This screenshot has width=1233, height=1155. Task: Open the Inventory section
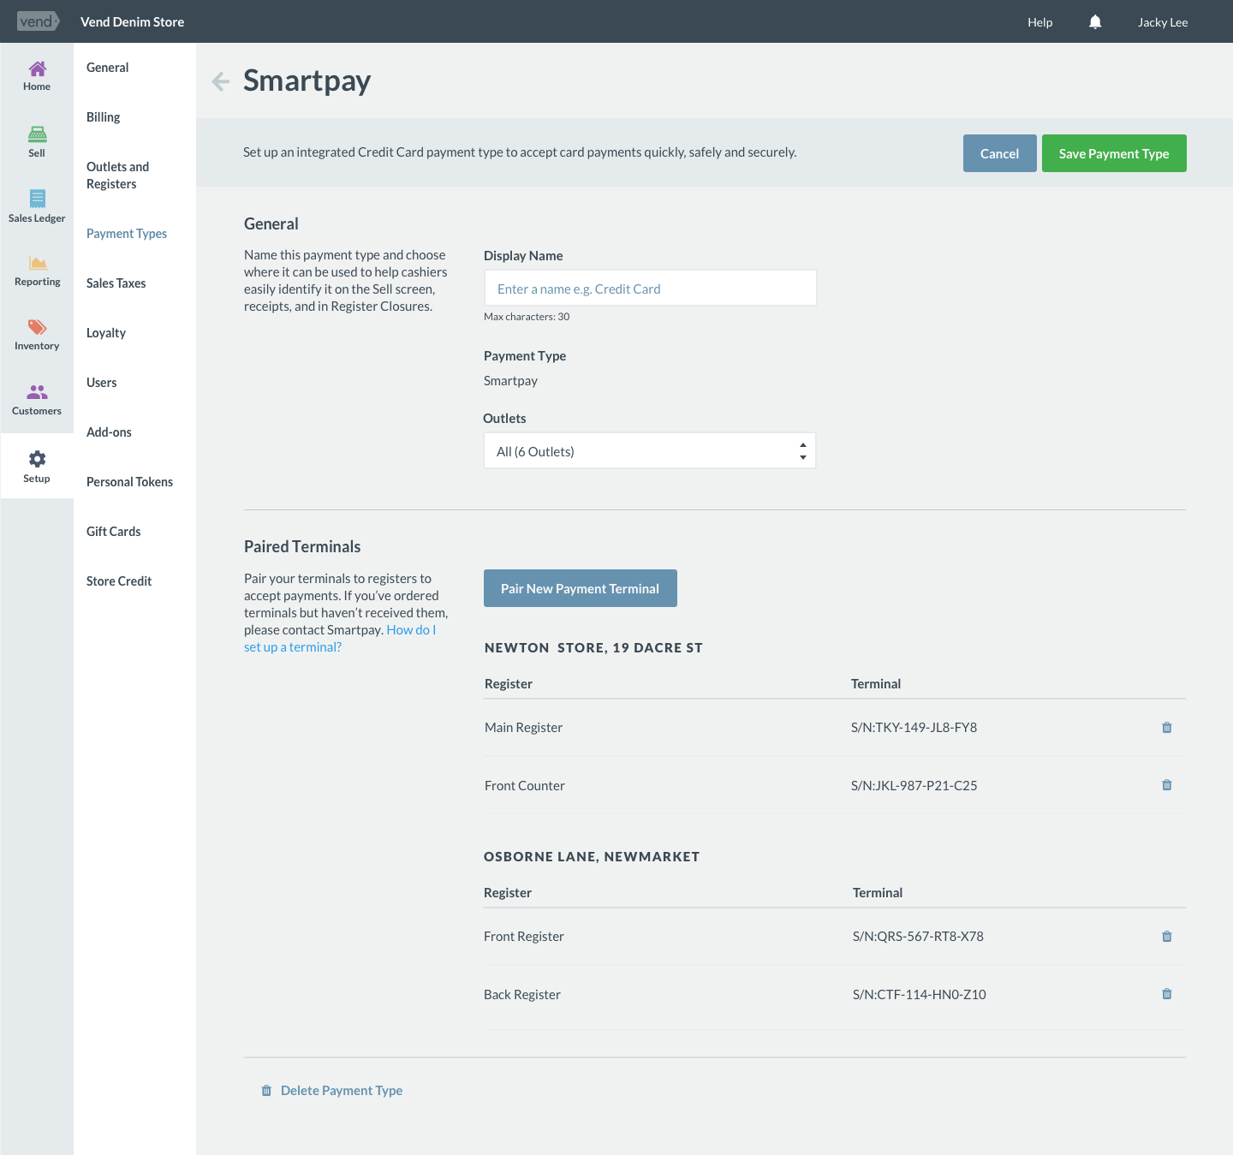pyautogui.click(x=37, y=336)
